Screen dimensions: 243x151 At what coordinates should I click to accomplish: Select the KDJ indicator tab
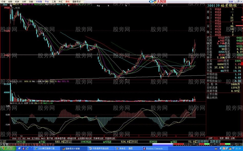pyautogui.click(x=24, y=138)
